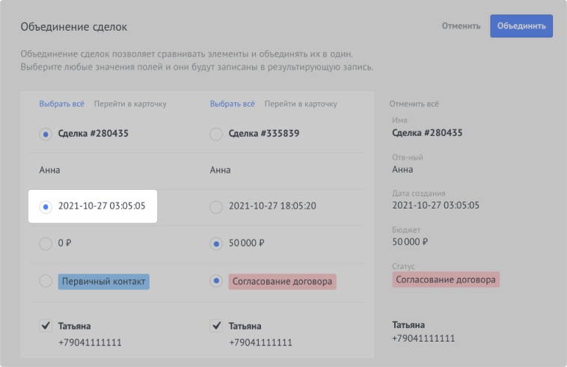
Task: Select Сделка #280435 radio button
Action: 46,135
